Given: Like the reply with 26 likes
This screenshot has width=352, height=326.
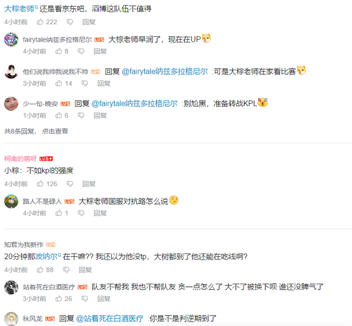Looking at the screenshot, I should click(59, 299).
